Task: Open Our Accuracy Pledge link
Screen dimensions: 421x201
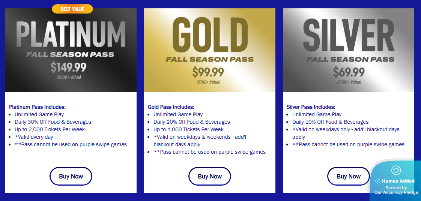Action: 396,192
